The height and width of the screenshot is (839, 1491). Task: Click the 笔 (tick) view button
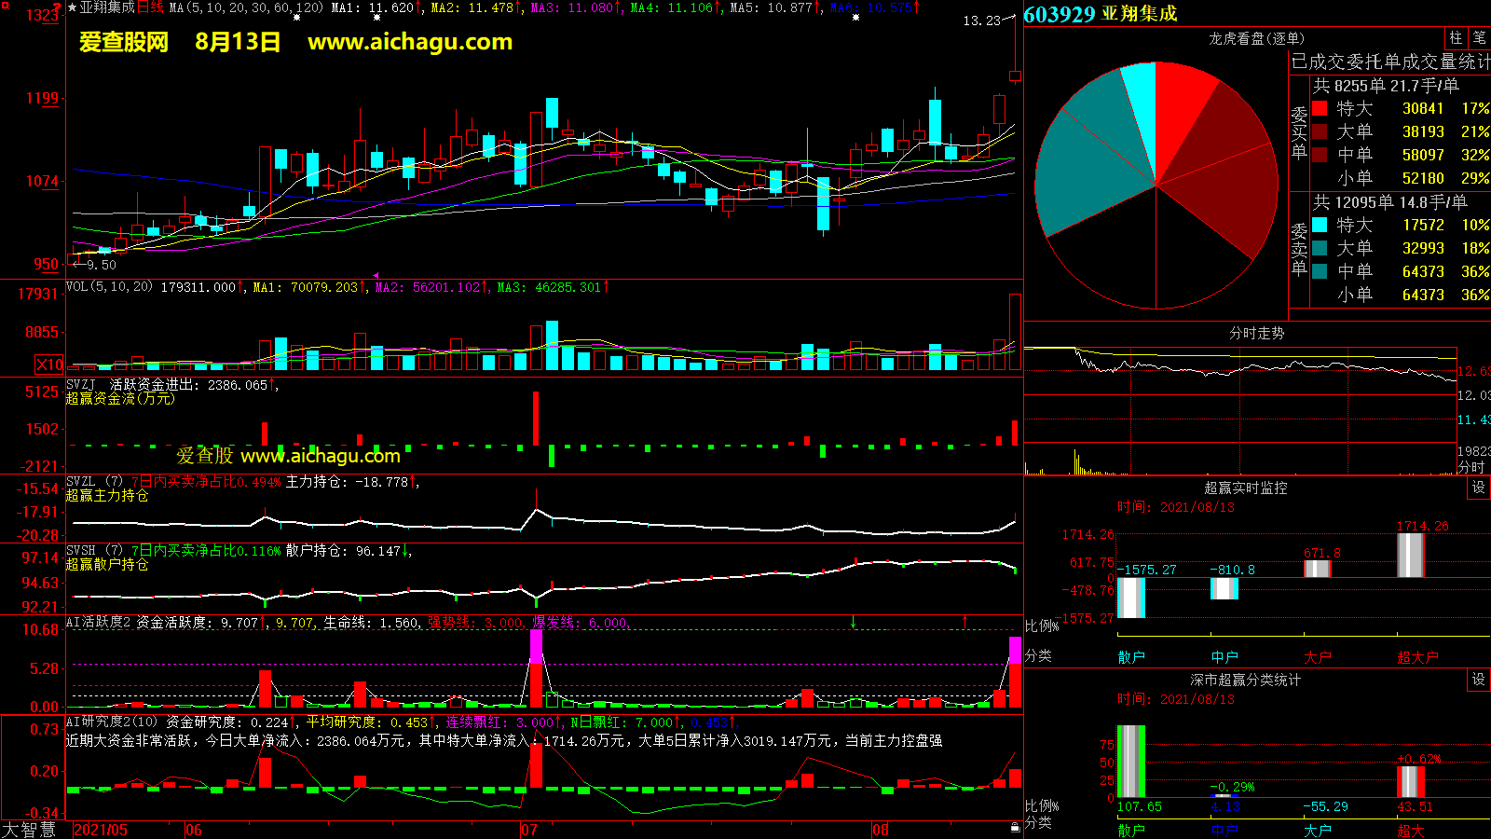[1479, 38]
